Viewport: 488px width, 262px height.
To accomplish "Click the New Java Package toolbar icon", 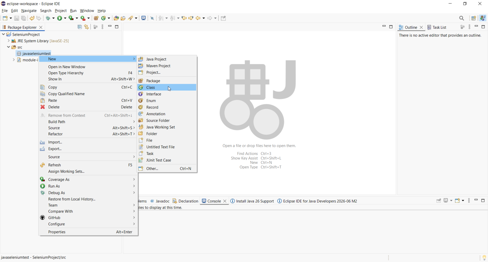I will point(96,18).
